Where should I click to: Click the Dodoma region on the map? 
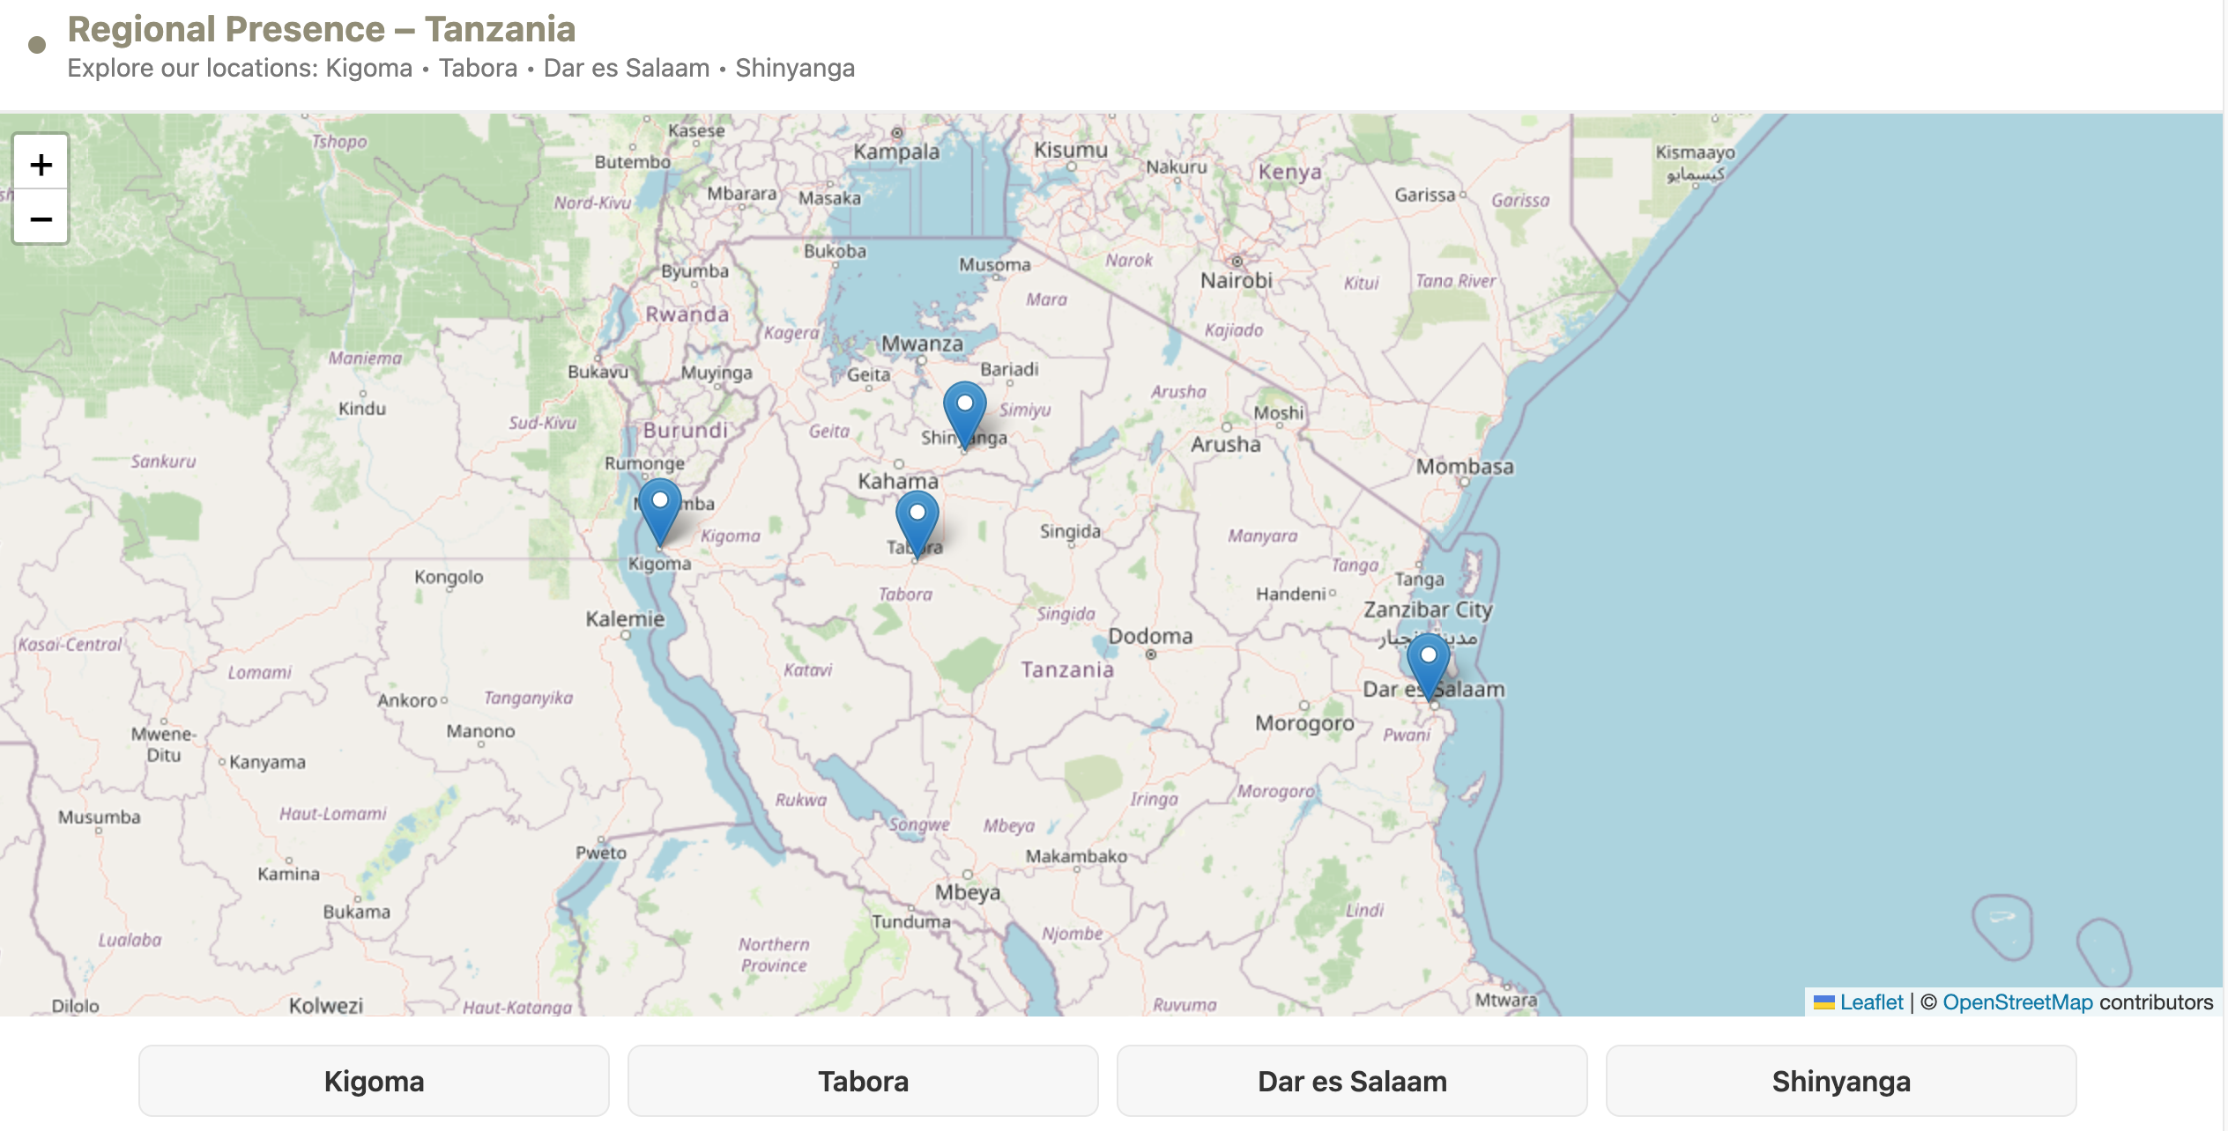click(1152, 636)
